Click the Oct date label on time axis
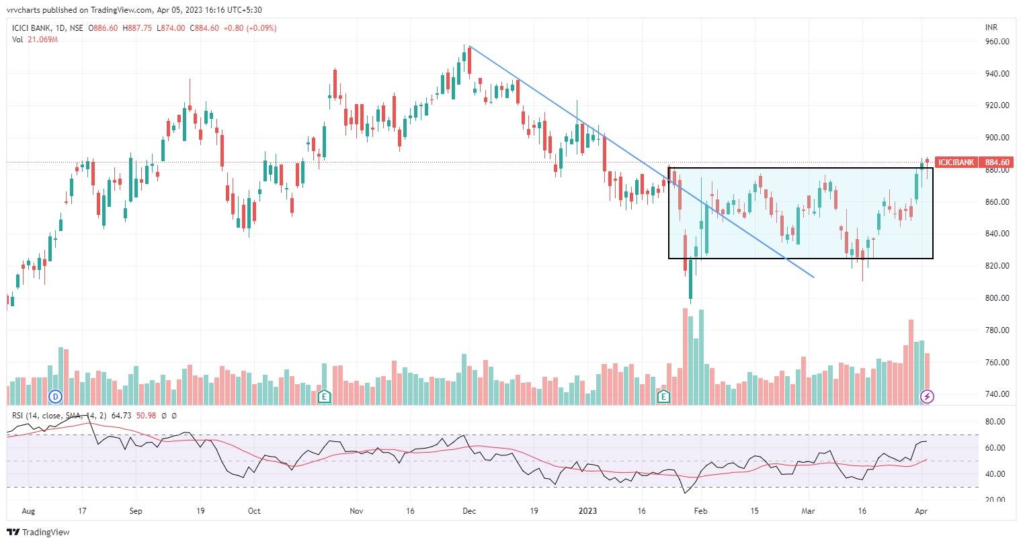Viewport: 1023px width, 544px height. click(254, 511)
